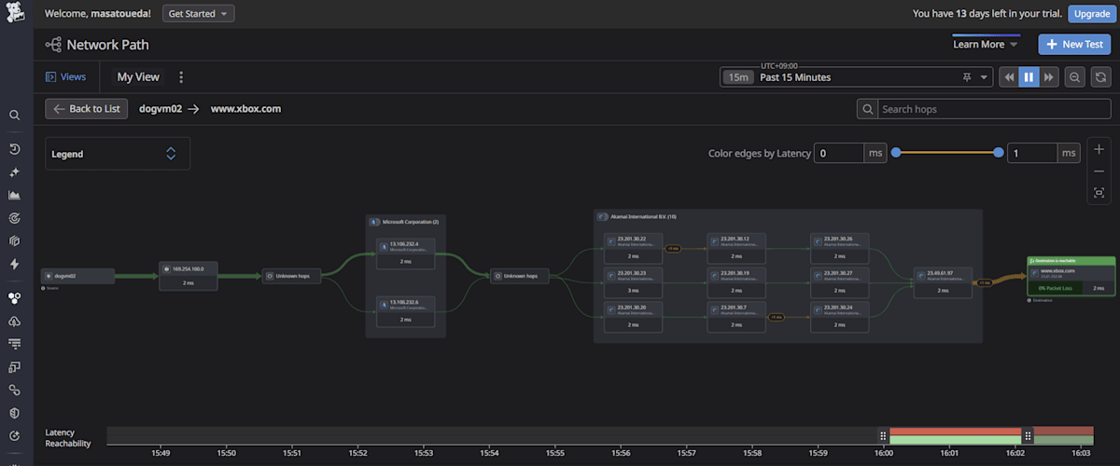Collapse the Akamai International B.V. (10) group
Screen dimensions: 1120x466
[602, 216]
